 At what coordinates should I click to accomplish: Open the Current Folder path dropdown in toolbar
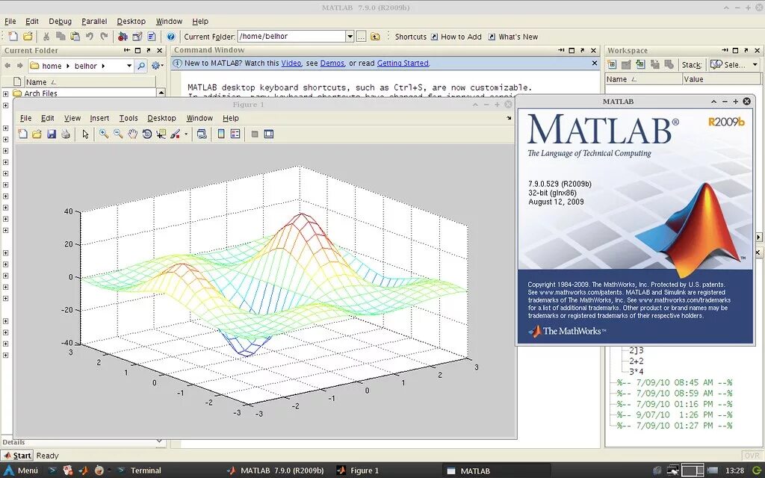(x=350, y=37)
